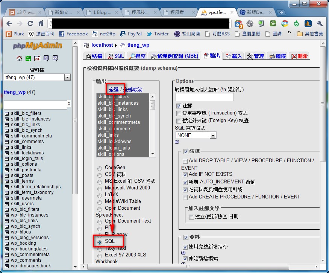Toggle Add IF NOT EXISTS checkbox
This screenshot has height=273, width=329.
click(x=185, y=175)
